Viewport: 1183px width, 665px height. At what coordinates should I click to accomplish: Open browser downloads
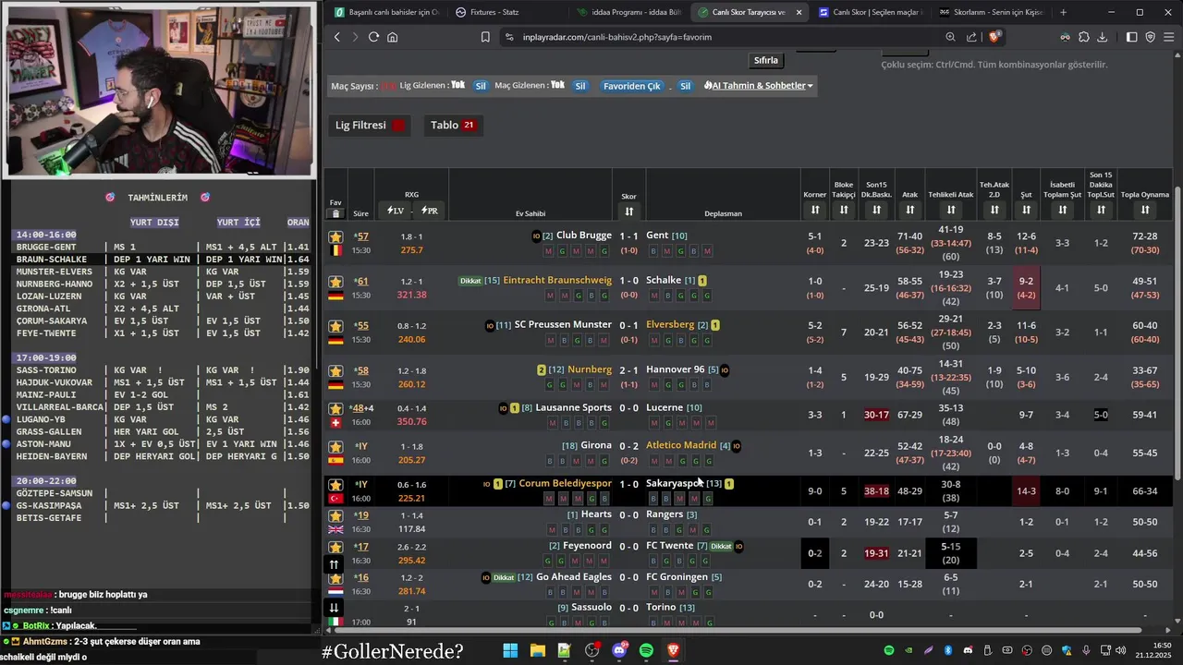(1103, 37)
